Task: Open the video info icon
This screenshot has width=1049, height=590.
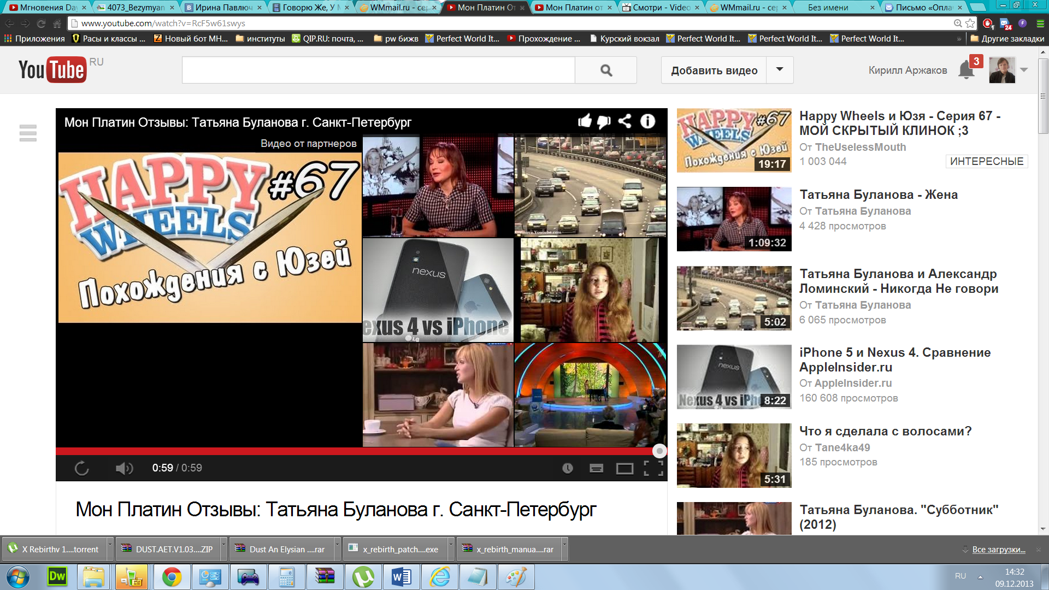Action: tap(647, 121)
